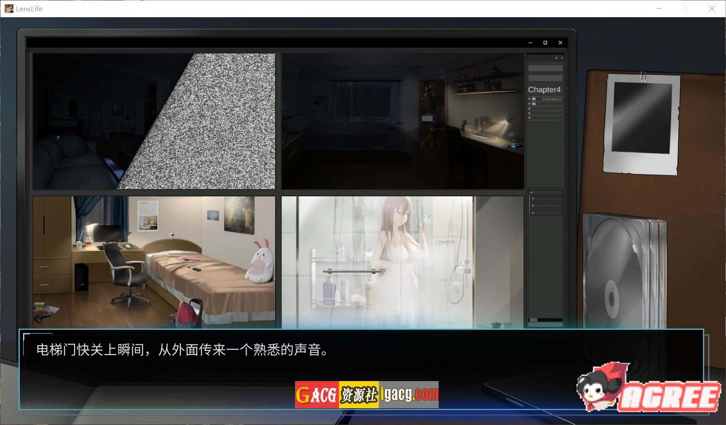Screen dimensions: 726x425
Task: Collapse the lower list's down chevron
Action: coord(532,193)
